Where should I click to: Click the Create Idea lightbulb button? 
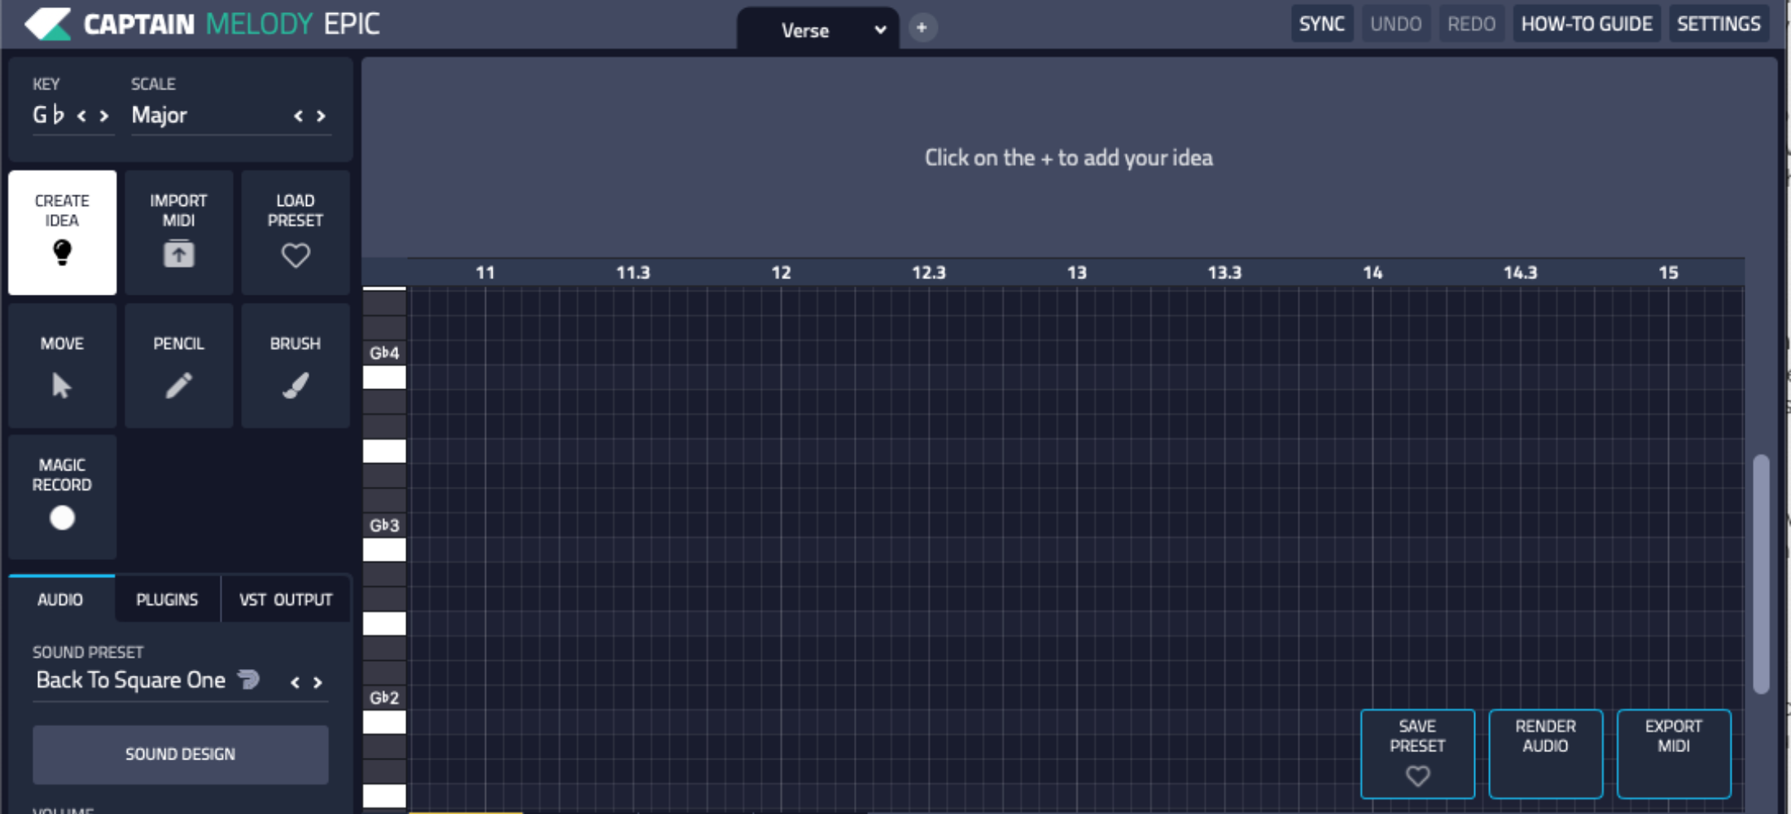click(x=62, y=233)
